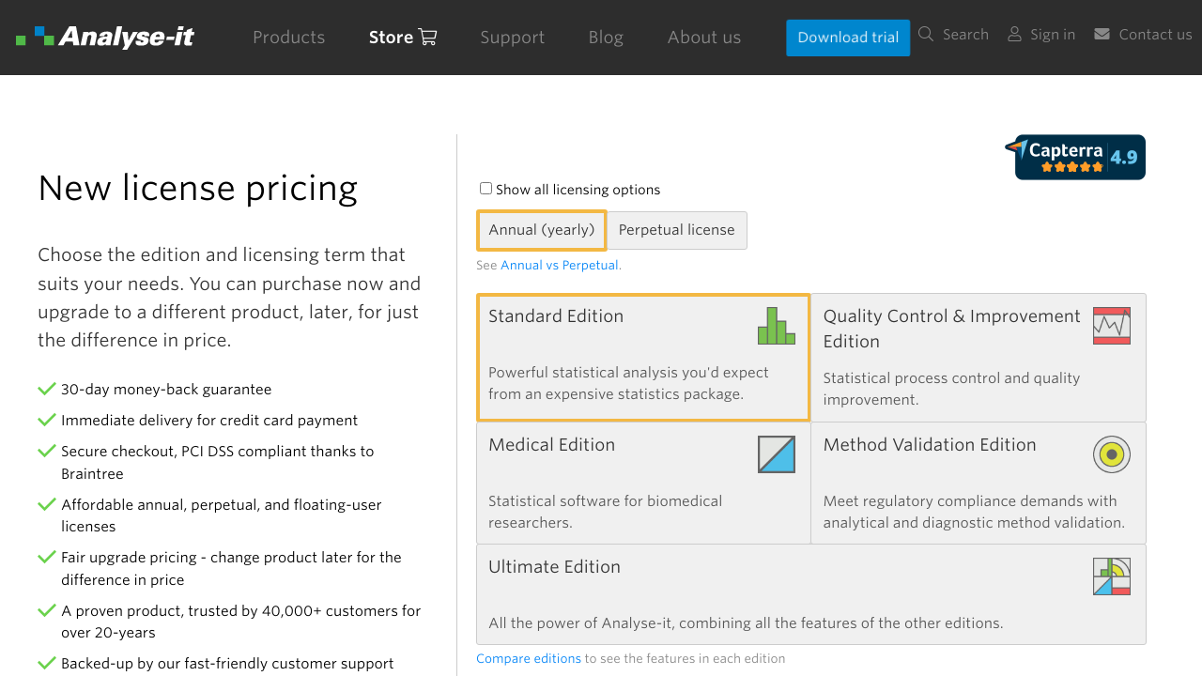Open the Products menu
Screen dimensions: 1202x676
click(x=288, y=38)
